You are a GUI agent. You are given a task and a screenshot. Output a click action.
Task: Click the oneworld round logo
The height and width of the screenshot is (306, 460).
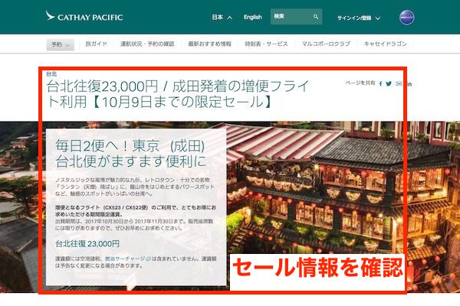pyautogui.click(x=407, y=18)
